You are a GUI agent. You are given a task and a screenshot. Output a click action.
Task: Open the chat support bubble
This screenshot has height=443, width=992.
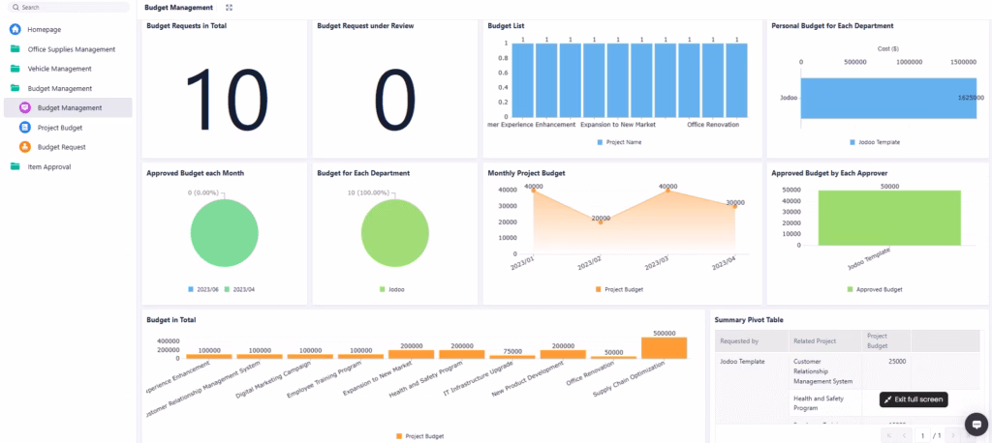pos(976,424)
